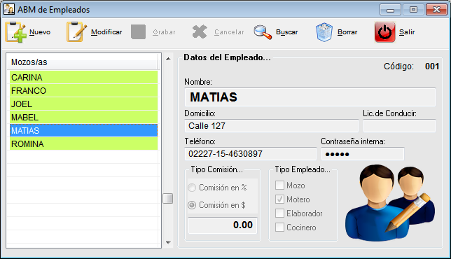Click the Contraseña interna password field
The image size is (451, 280).
point(363,154)
